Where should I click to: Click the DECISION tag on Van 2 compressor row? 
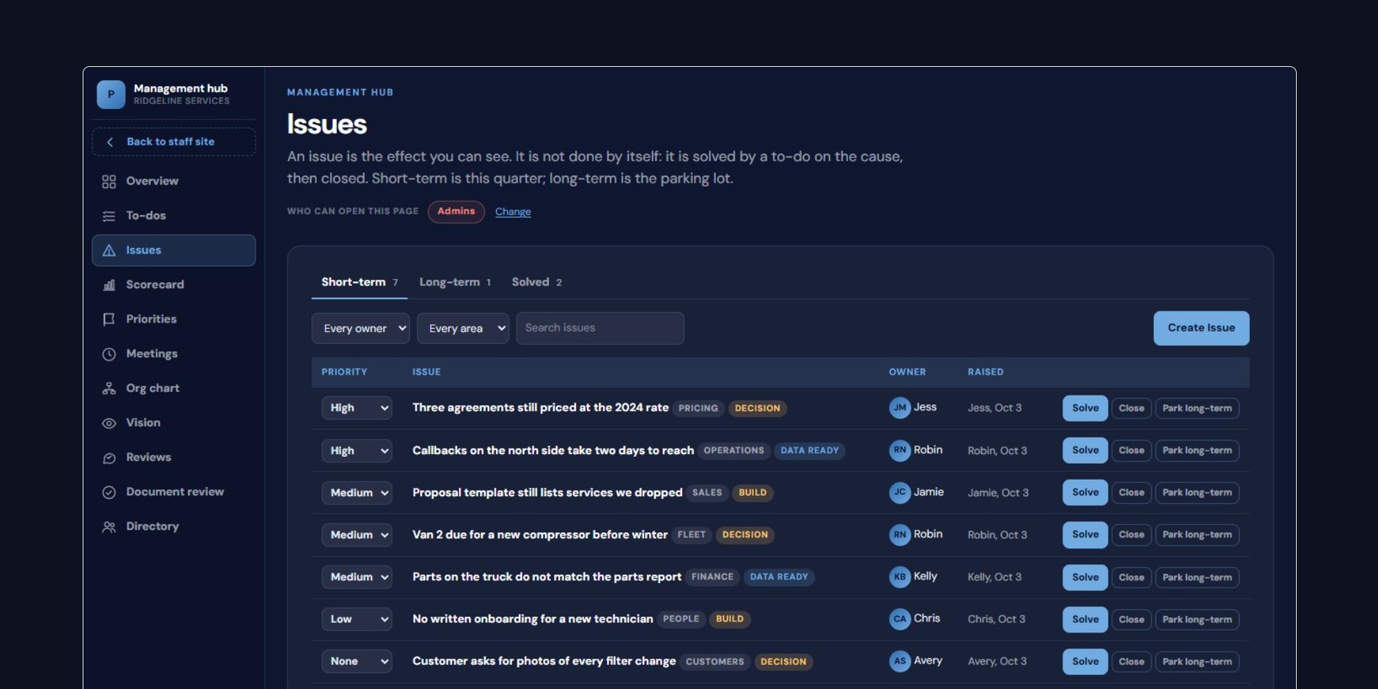tap(745, 535)
